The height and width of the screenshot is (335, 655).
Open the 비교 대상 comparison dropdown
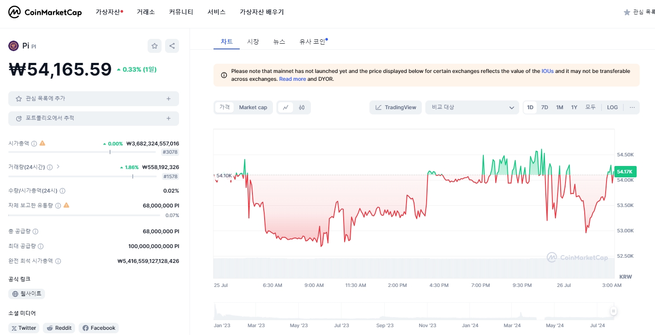pyautogui.click(x=472, y=107)
